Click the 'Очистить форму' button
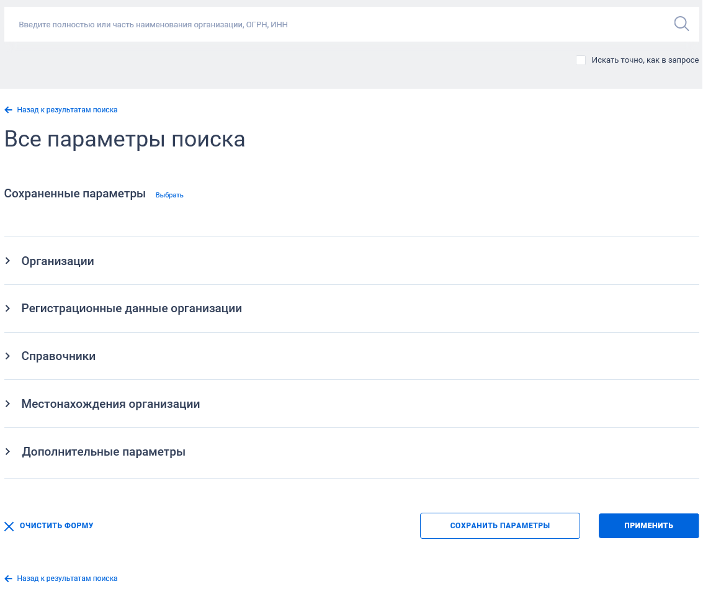 tap(56, 525)
